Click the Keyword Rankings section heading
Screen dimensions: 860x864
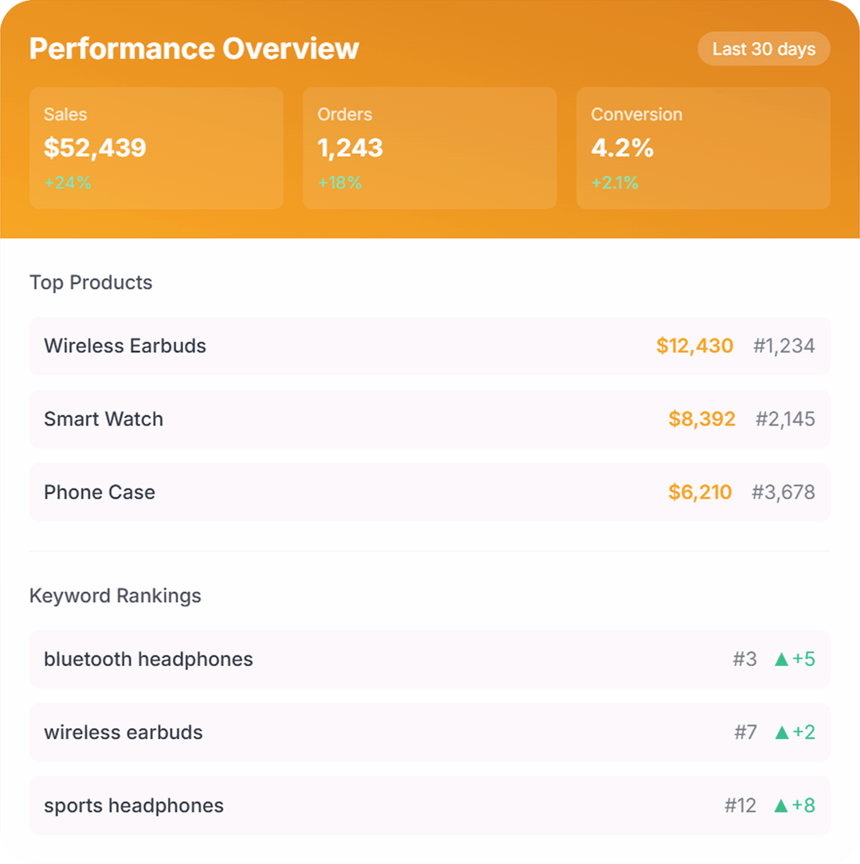tap(115, 596)
